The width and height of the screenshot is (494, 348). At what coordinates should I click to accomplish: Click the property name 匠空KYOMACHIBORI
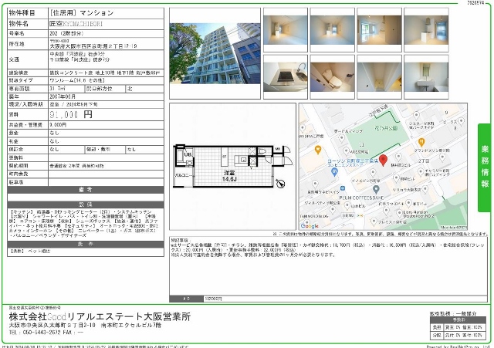click(x=76, y=24)
